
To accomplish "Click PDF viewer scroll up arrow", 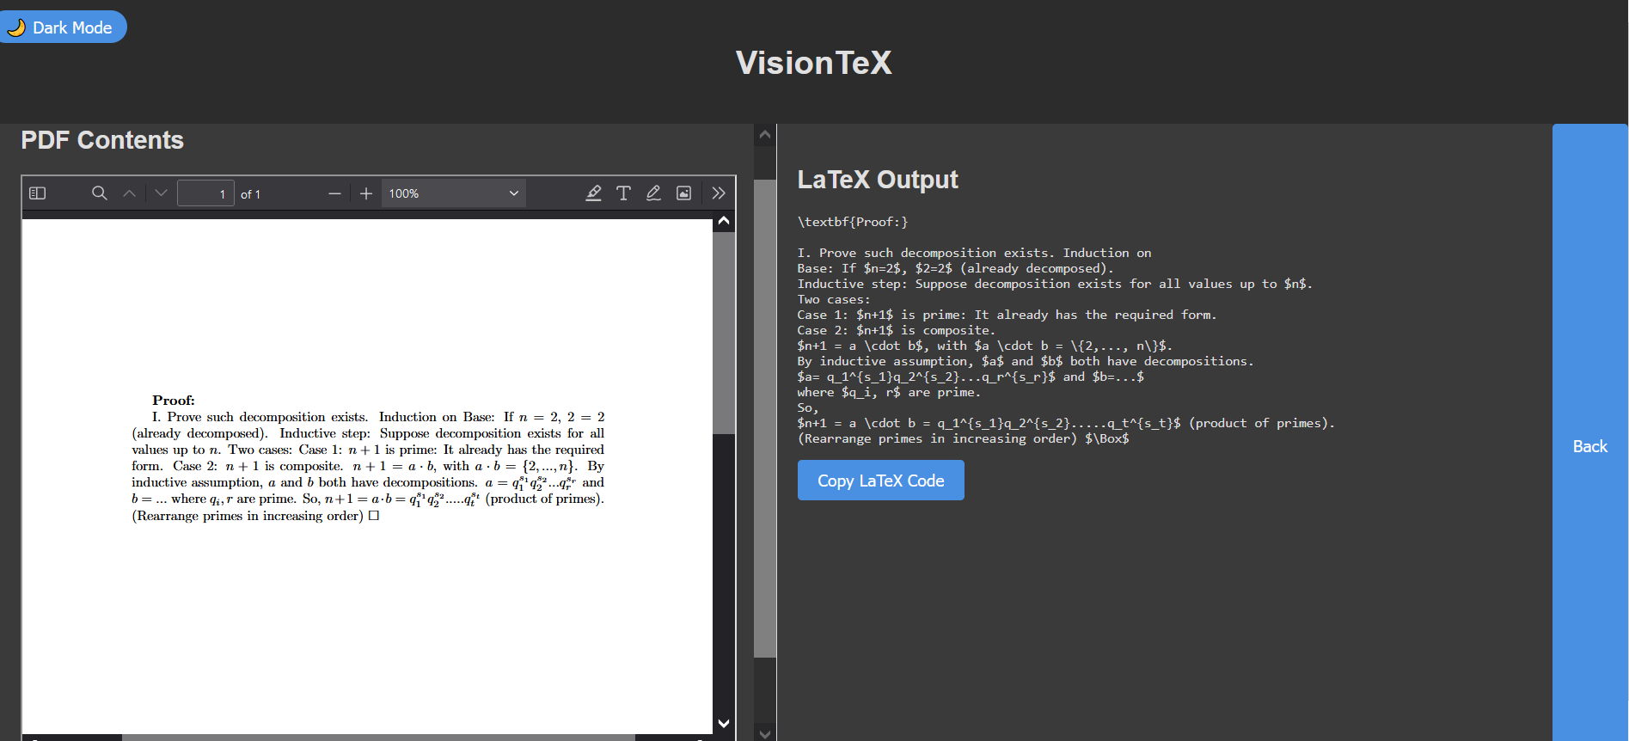I will [724, 222].
